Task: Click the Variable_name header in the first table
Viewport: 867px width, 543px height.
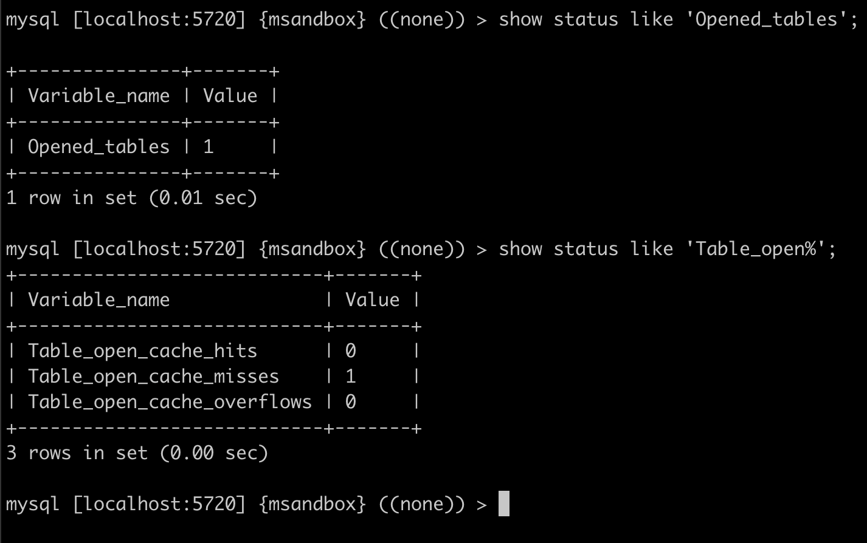Action: (x=98, y=96)
